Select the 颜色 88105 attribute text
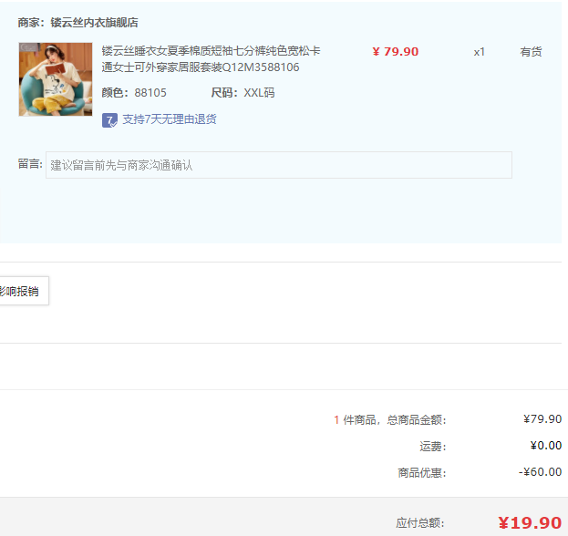The height and width of the screenshot is (536, 568). tap(134, 93)
